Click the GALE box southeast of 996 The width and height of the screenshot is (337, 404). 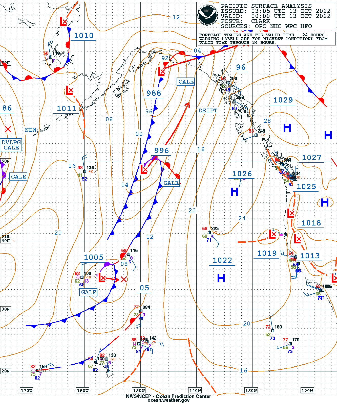[171, 183]
